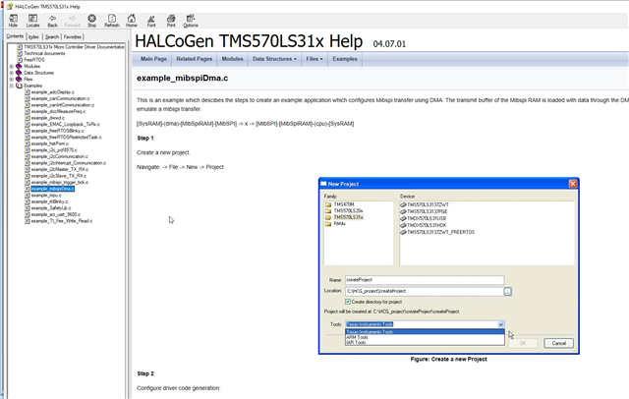Expand the Data Structures tree node
This screenshot has height=399, width=629.
[x=11, y=73]
